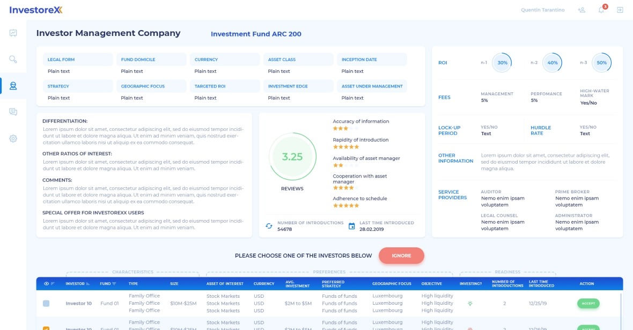Click the notifications bell icon
Screen dimensions: 633x330
point(601,10)
